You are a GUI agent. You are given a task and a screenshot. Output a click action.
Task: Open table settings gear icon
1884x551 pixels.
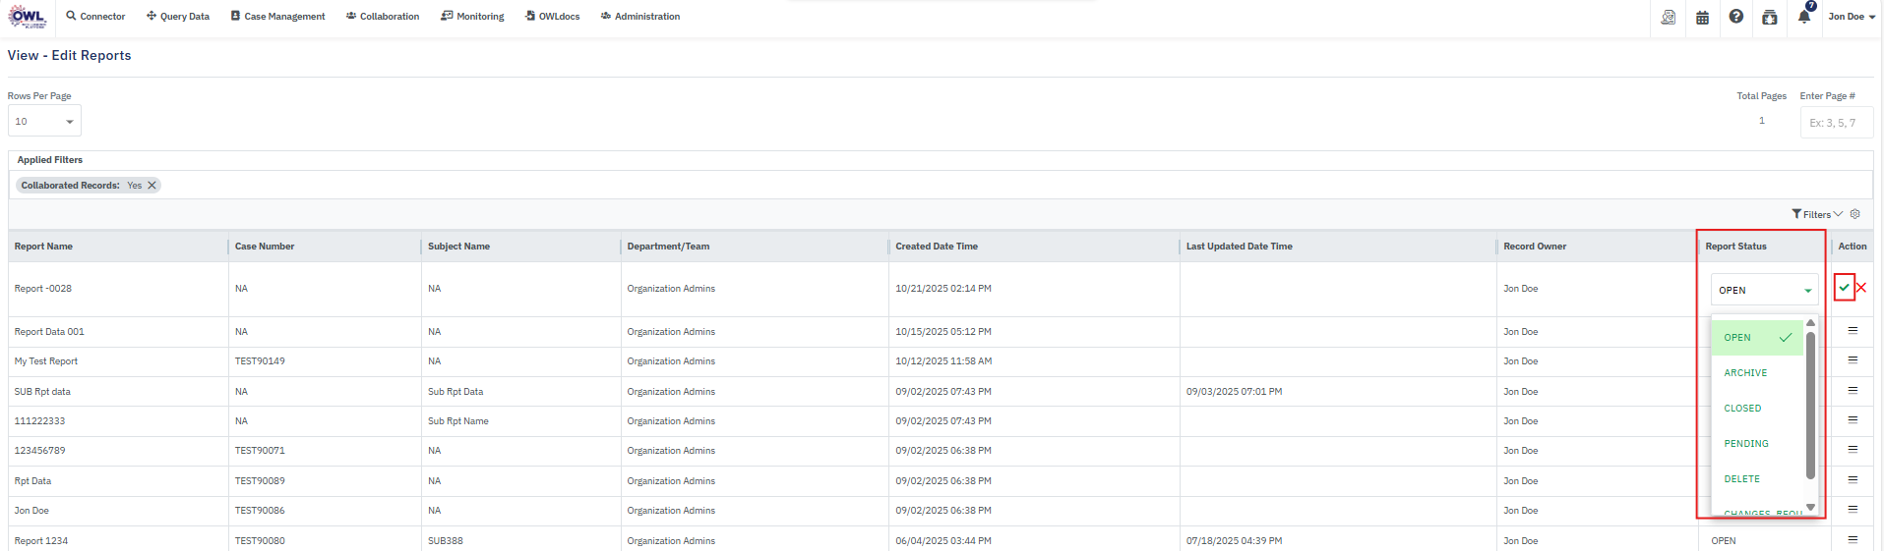click(x=1855, y=214)
